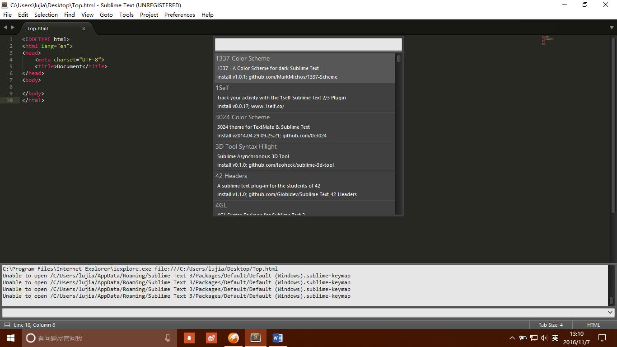Open the Preferences menu

pyautogui.click(x=180, y=14)
